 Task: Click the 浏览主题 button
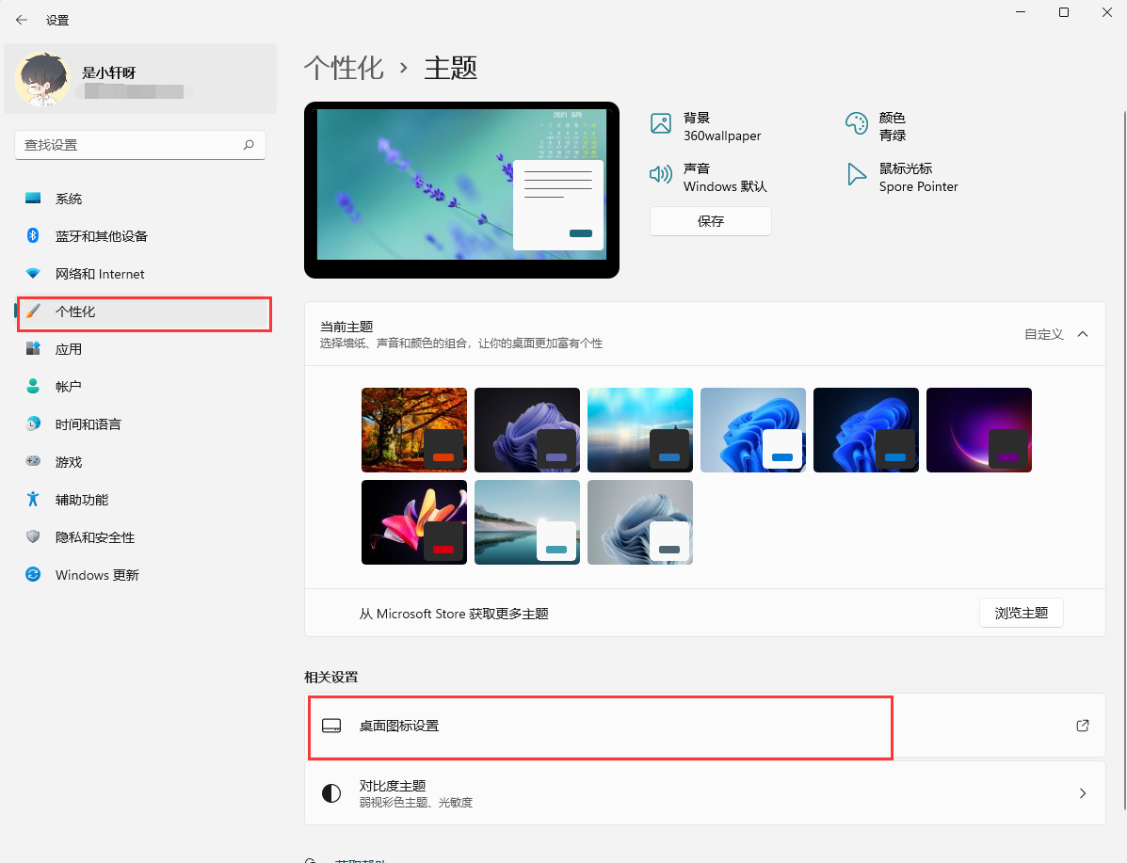(1021, 613)
